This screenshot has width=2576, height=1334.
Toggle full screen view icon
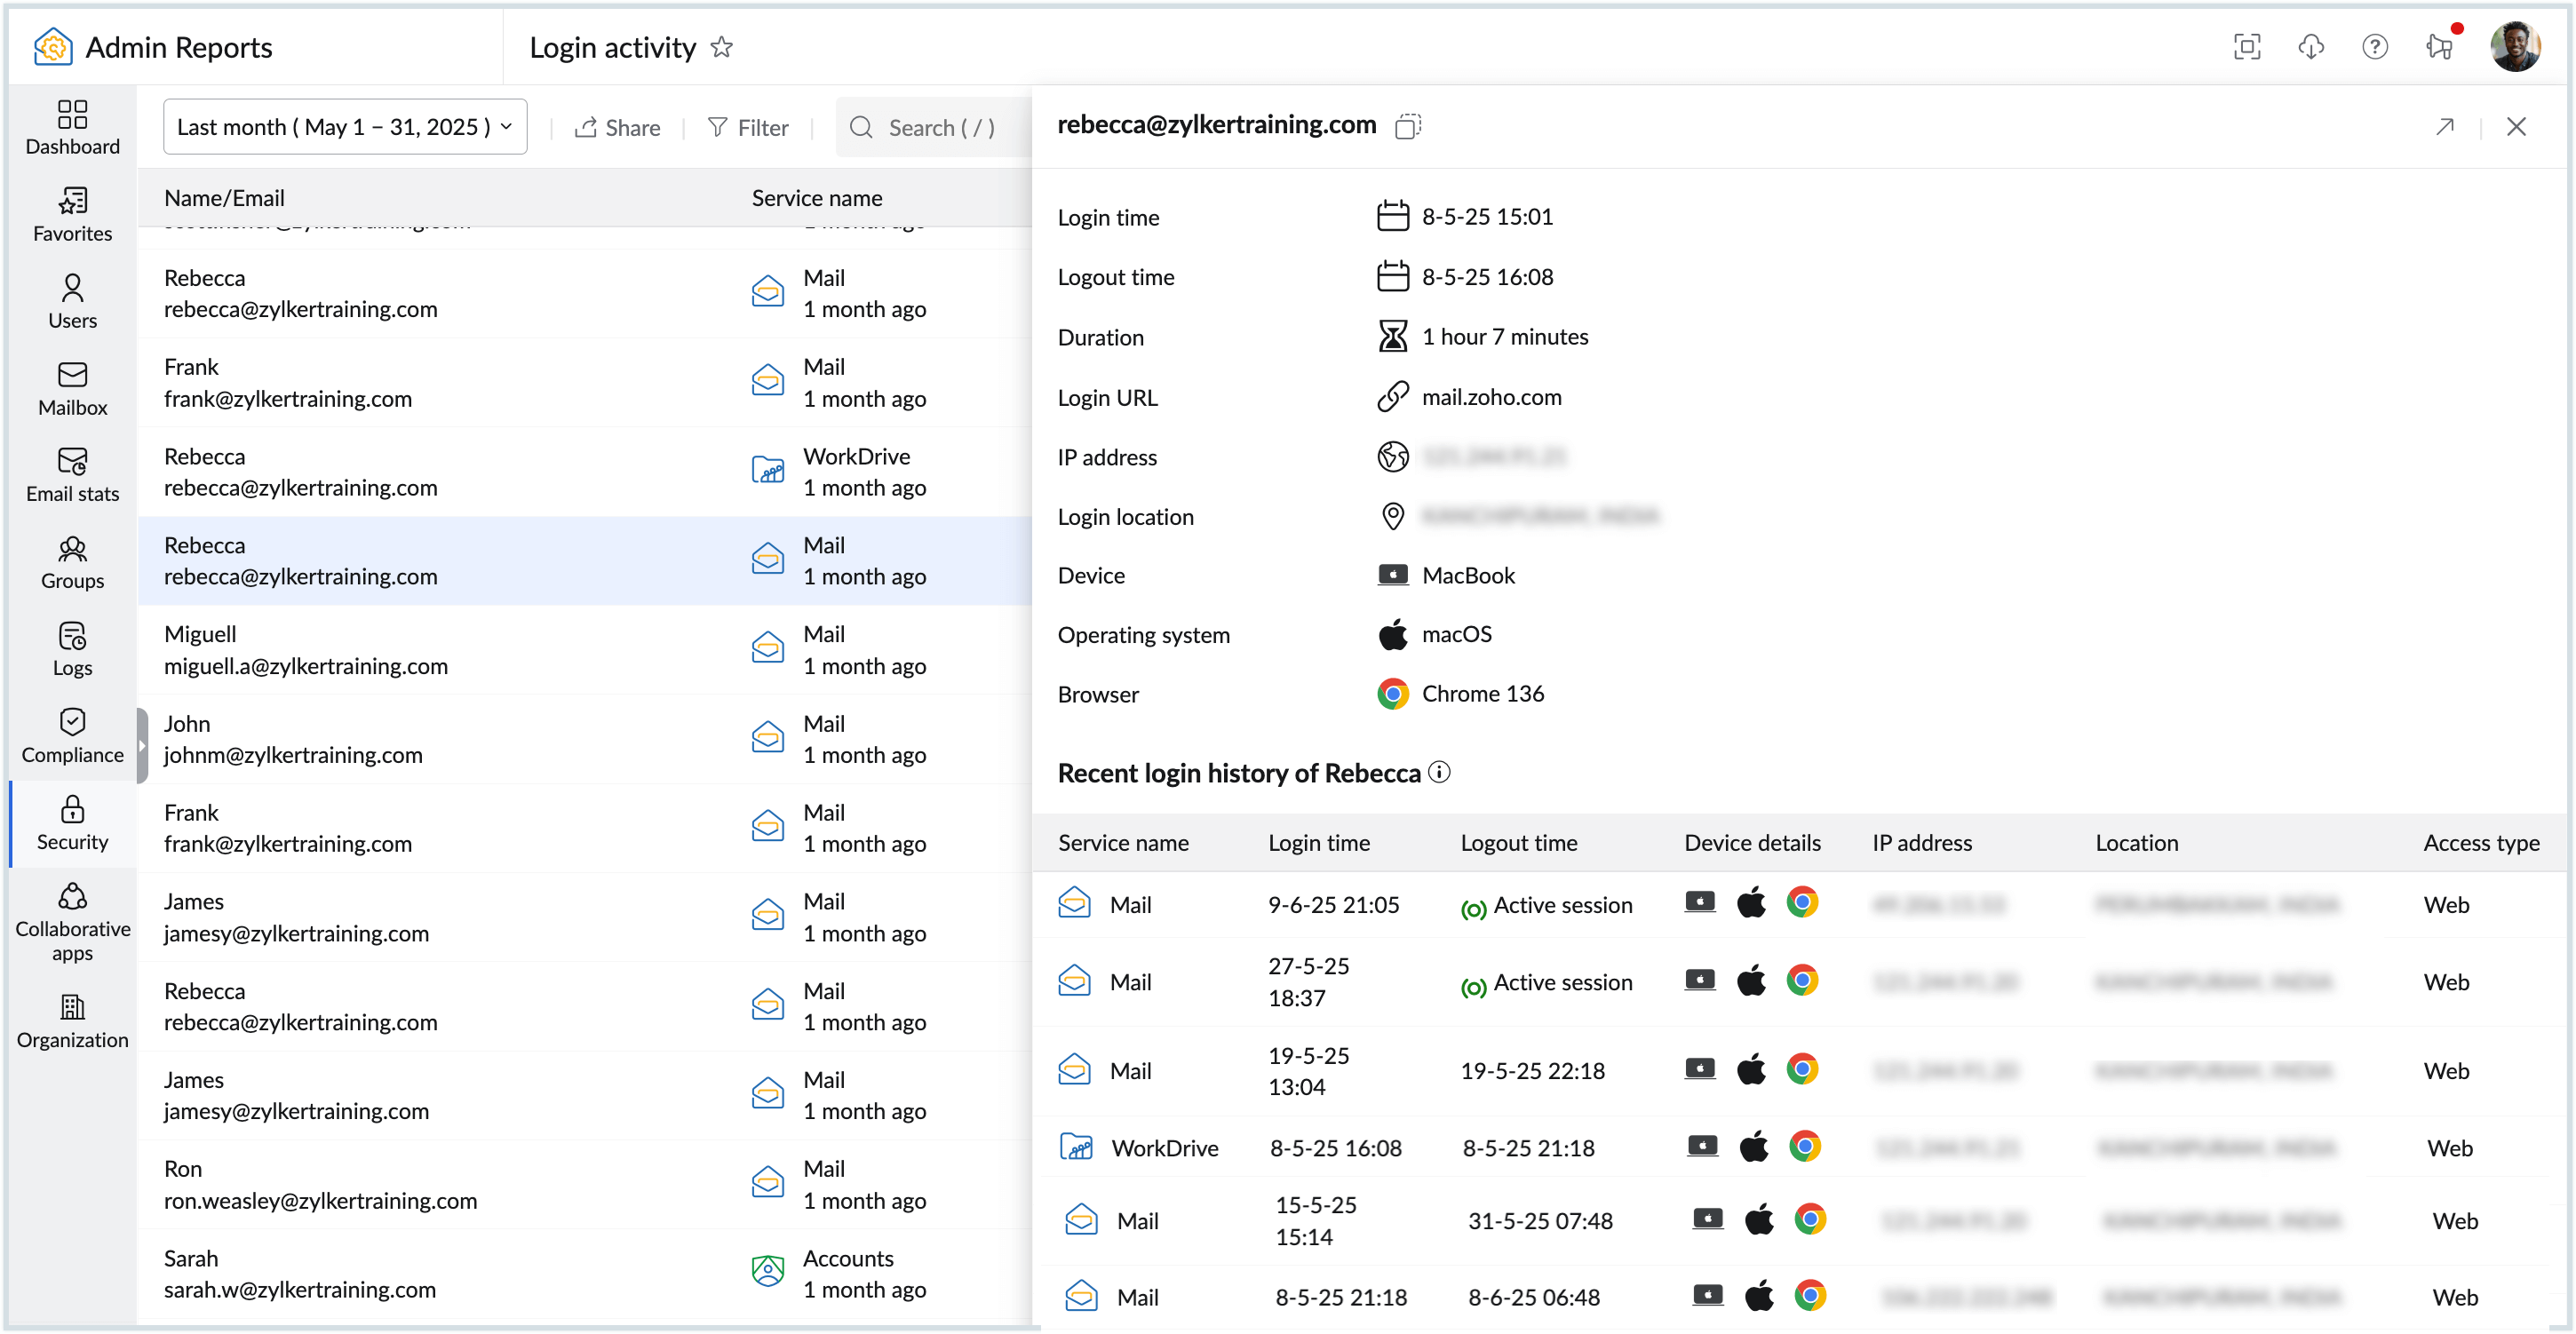2246,47
